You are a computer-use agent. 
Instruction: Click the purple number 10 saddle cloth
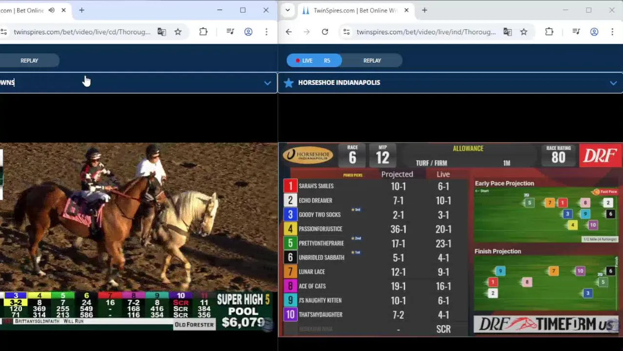point(290,314)
